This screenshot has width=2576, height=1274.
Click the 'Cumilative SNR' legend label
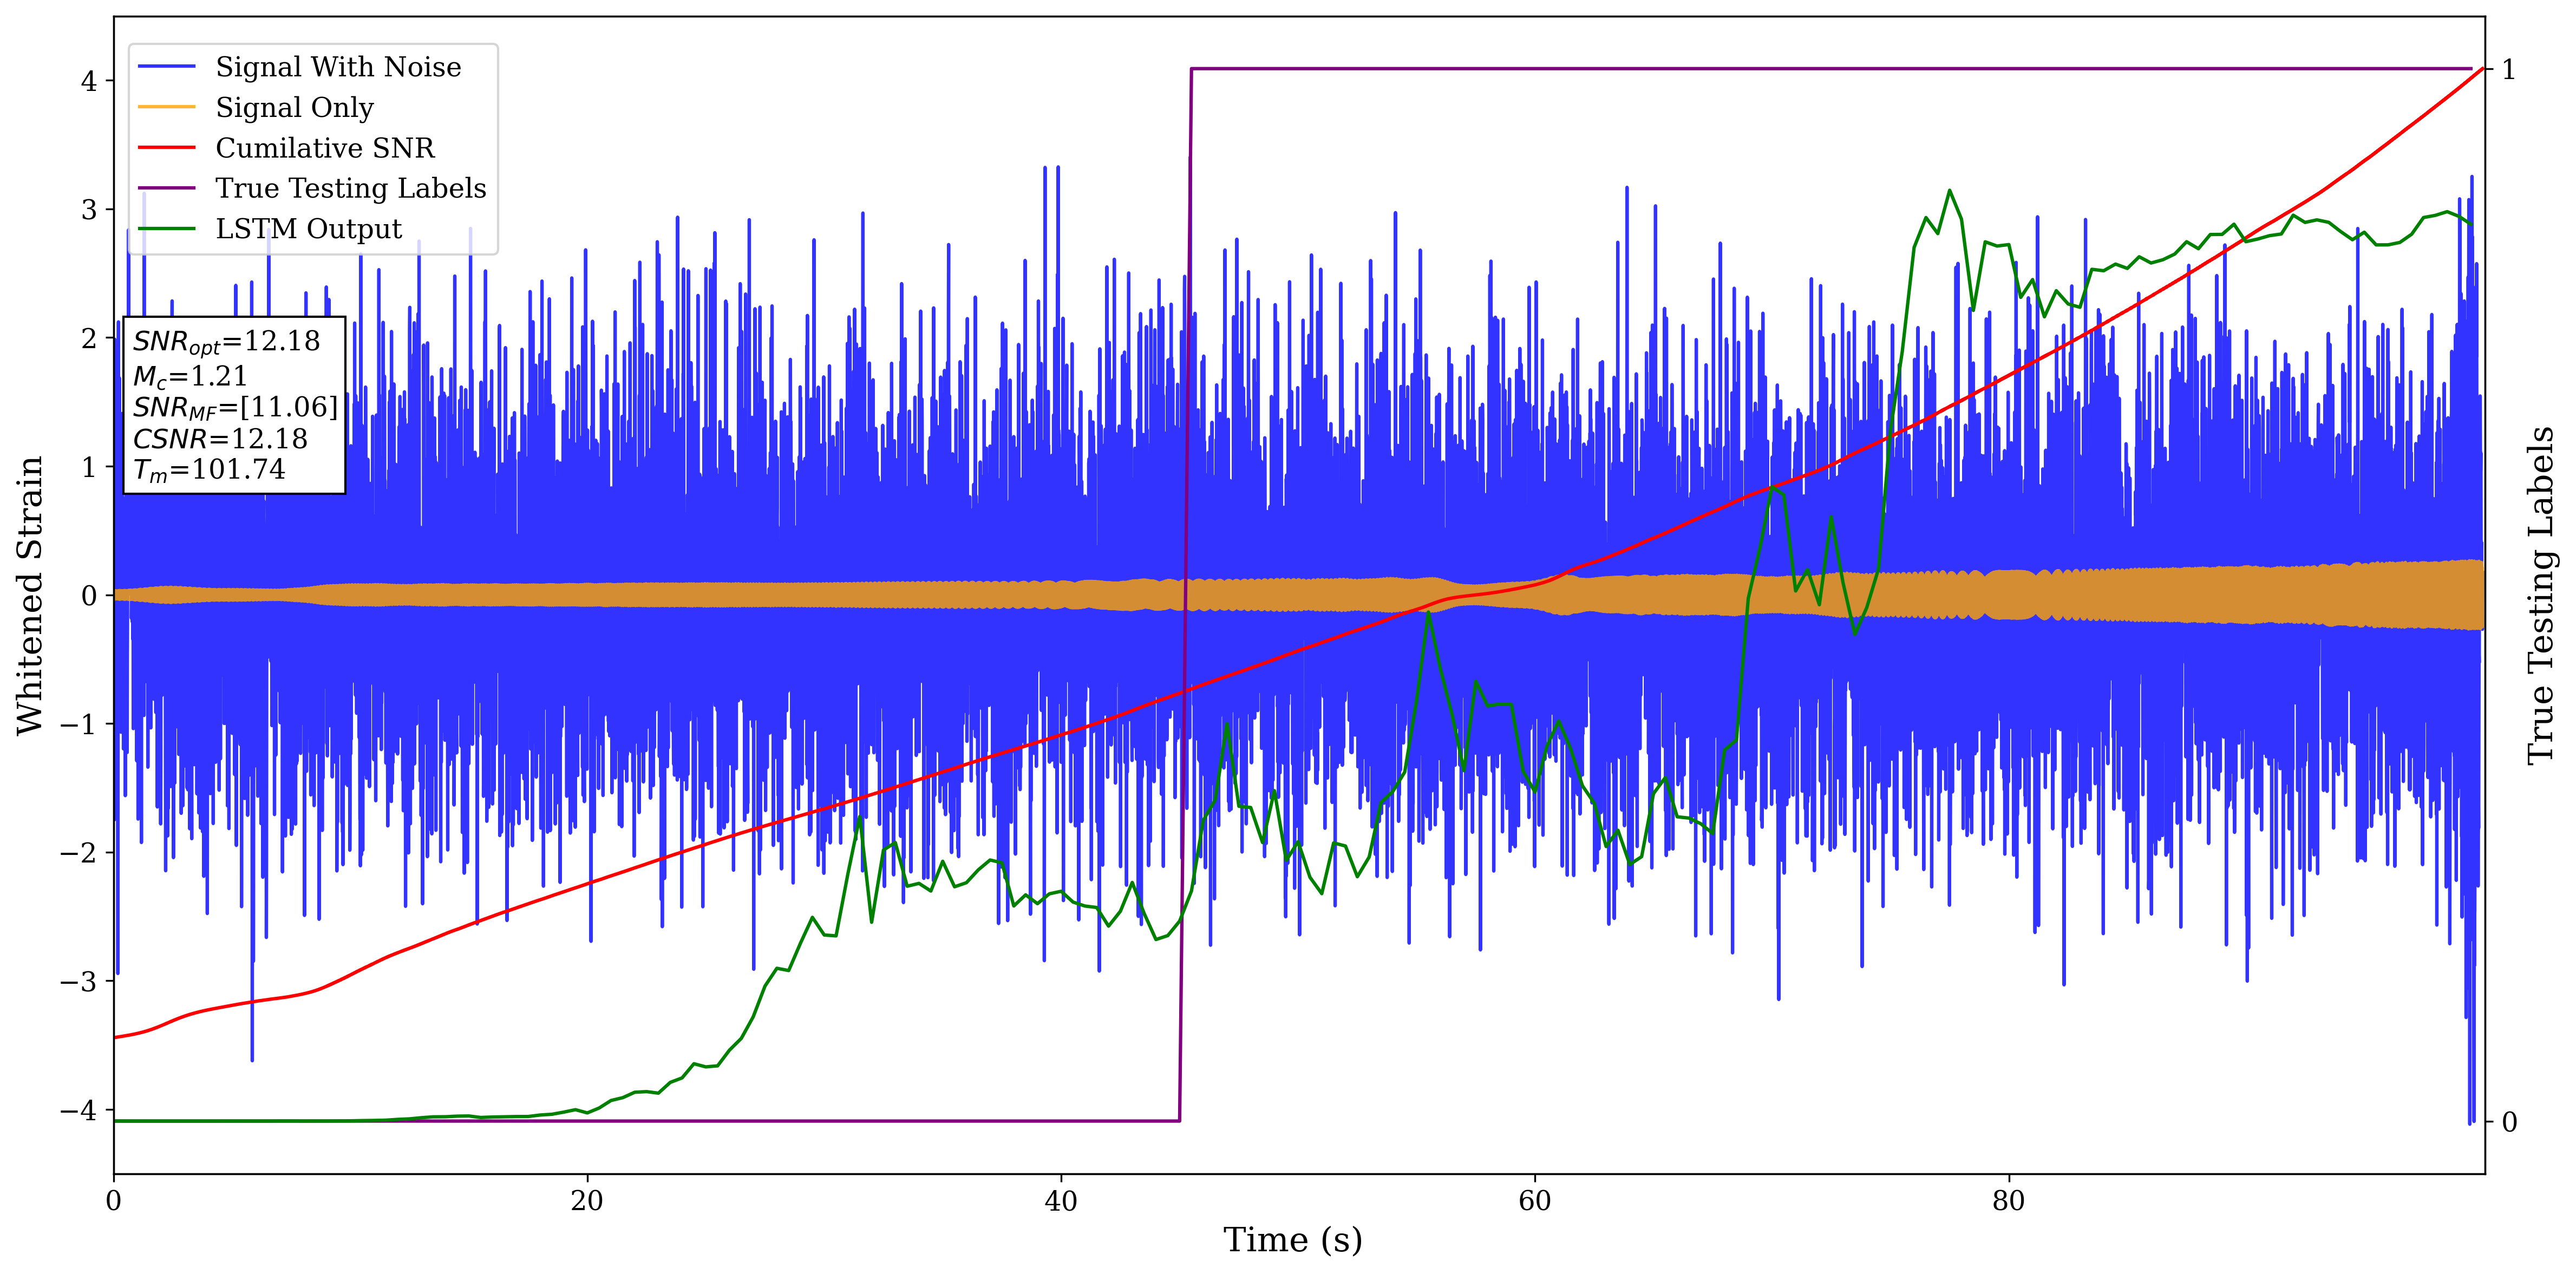(325, 148)
